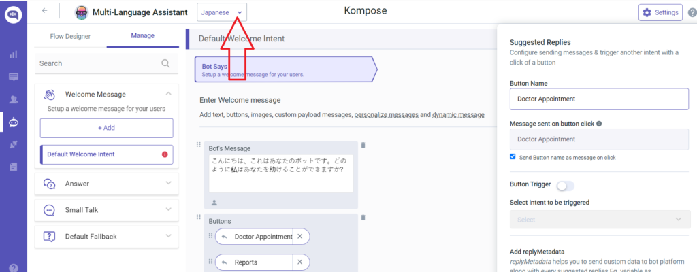Image resolution: width=697 pixels, height=272 pixels.
Task: Open the Japanese language dropdown
Action: 222,12
